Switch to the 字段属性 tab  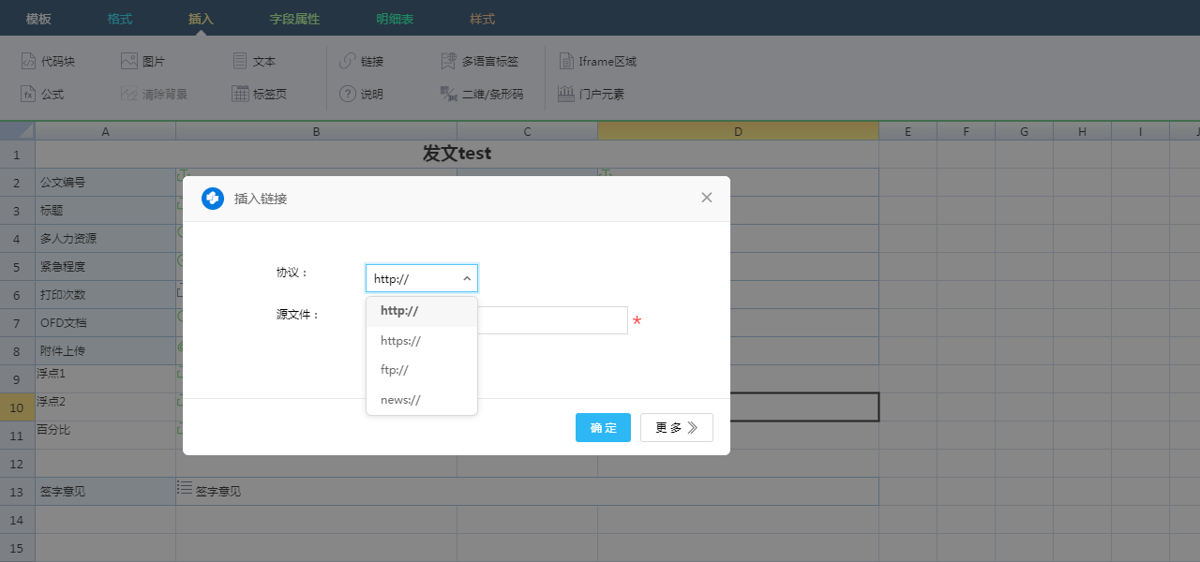(294, 19)
